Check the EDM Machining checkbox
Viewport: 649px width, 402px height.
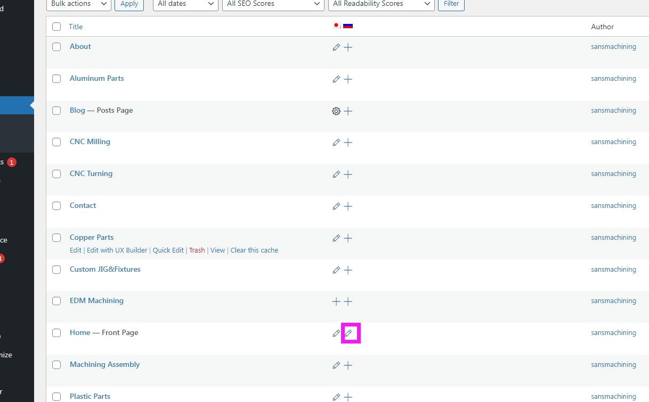[56, 301]
